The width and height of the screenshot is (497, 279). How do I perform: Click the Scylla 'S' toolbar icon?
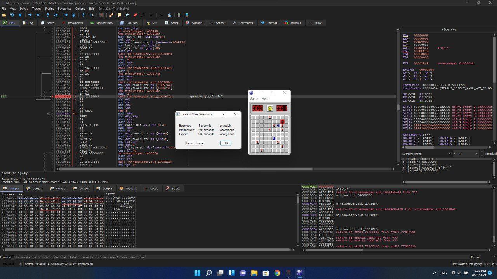tap(101, 15)
